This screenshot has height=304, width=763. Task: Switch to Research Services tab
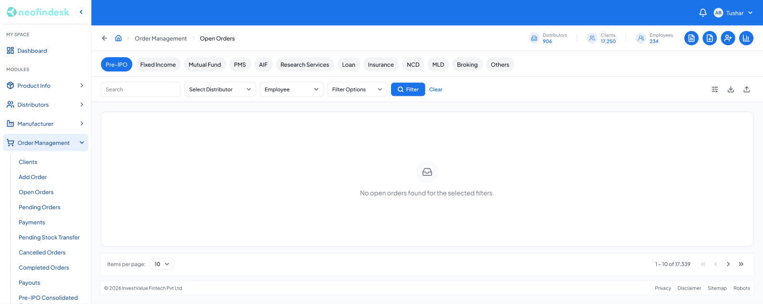click(x=305, y=64)
